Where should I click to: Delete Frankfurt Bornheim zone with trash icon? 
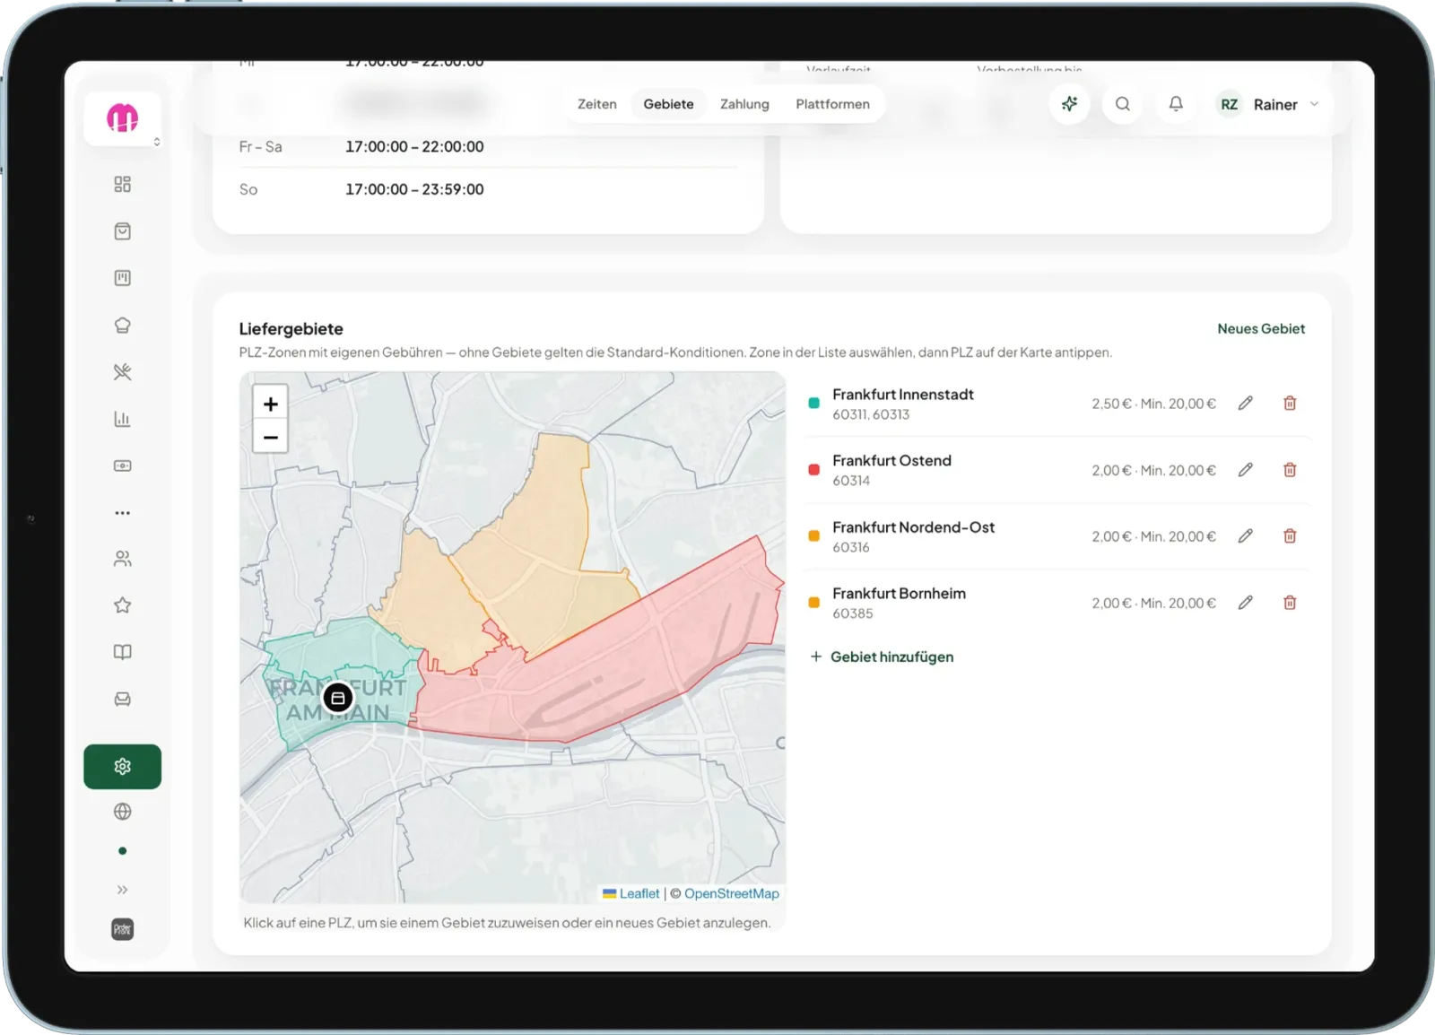(1290, 603)
